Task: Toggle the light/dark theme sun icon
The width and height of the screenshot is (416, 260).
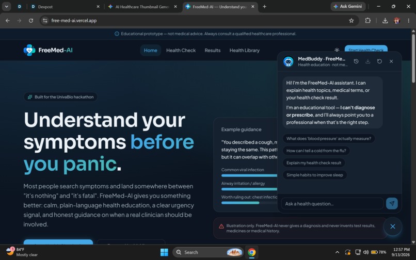Action: (337, 50)
